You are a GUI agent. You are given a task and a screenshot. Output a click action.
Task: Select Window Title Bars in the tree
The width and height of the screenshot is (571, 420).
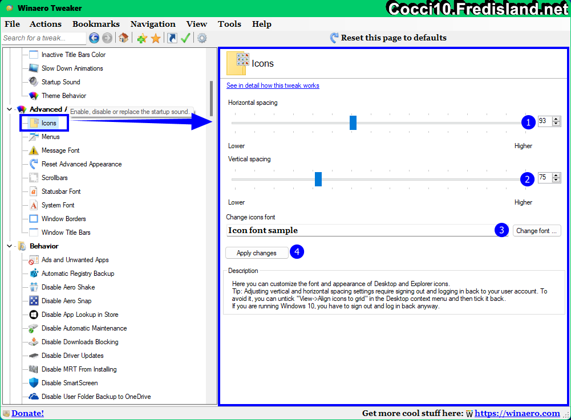(x=66, y=232)
